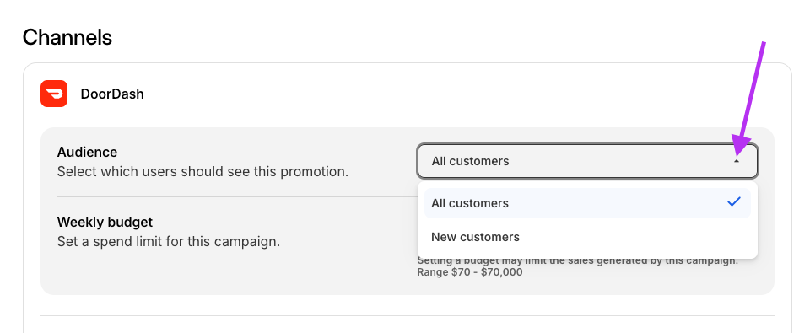Click the purple annotation arrow tail
The height and width of the screenshot is (333, 810).
[x=764, y=46]
